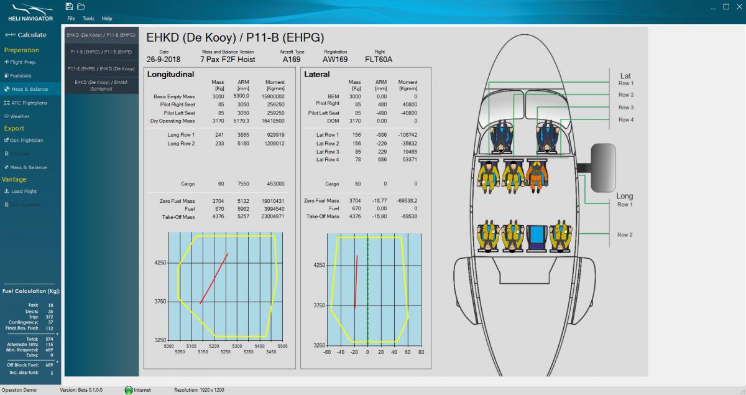The image size is (746, 395).
Task: Click the Calculate button
Action: [x=25, y=35]
